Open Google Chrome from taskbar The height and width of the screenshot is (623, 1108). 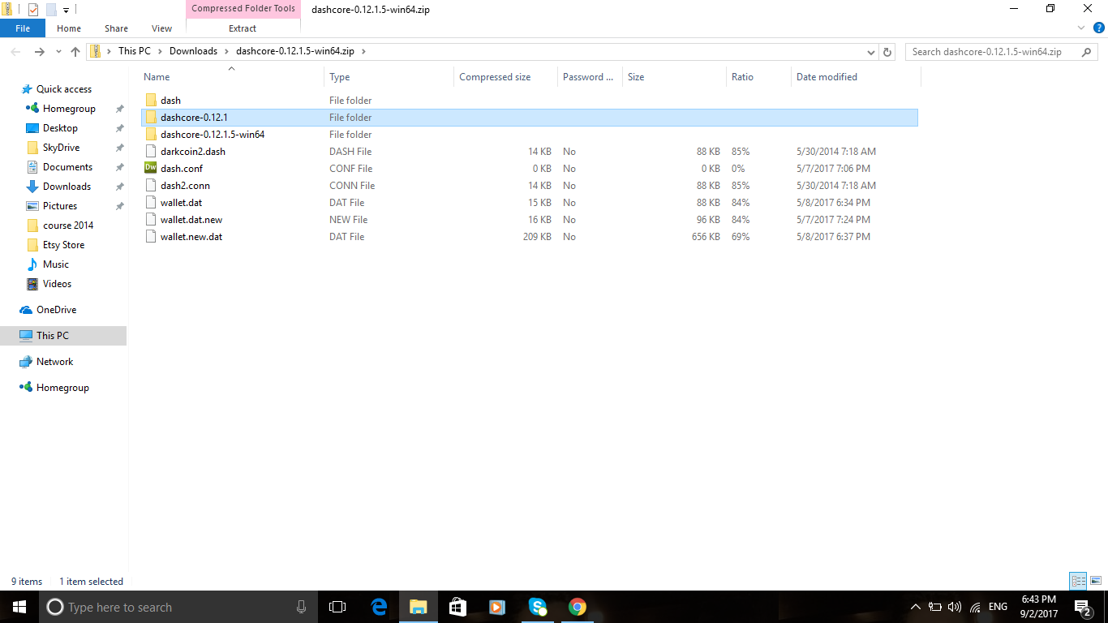[x=577, y=607]
